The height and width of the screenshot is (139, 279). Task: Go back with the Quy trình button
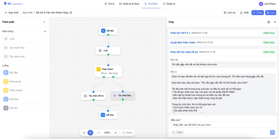coord(12,13)
